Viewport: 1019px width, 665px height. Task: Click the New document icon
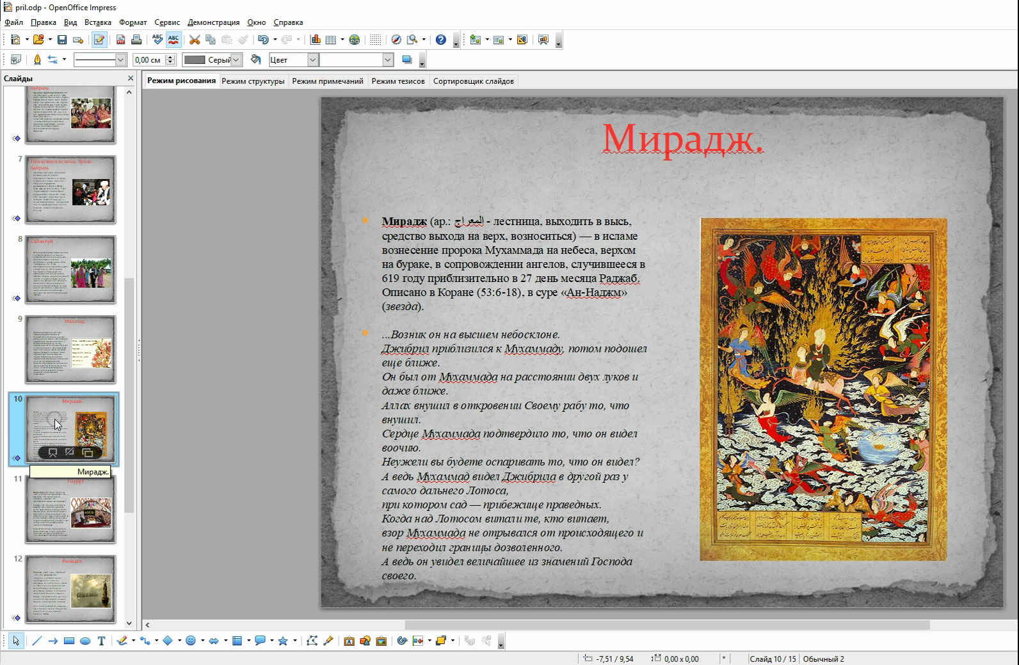[15, 40]
